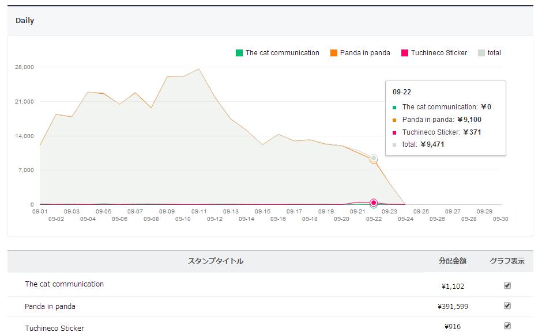Click Tuchineco Sticker row title
542x336 pixels.
click(54, 328)
